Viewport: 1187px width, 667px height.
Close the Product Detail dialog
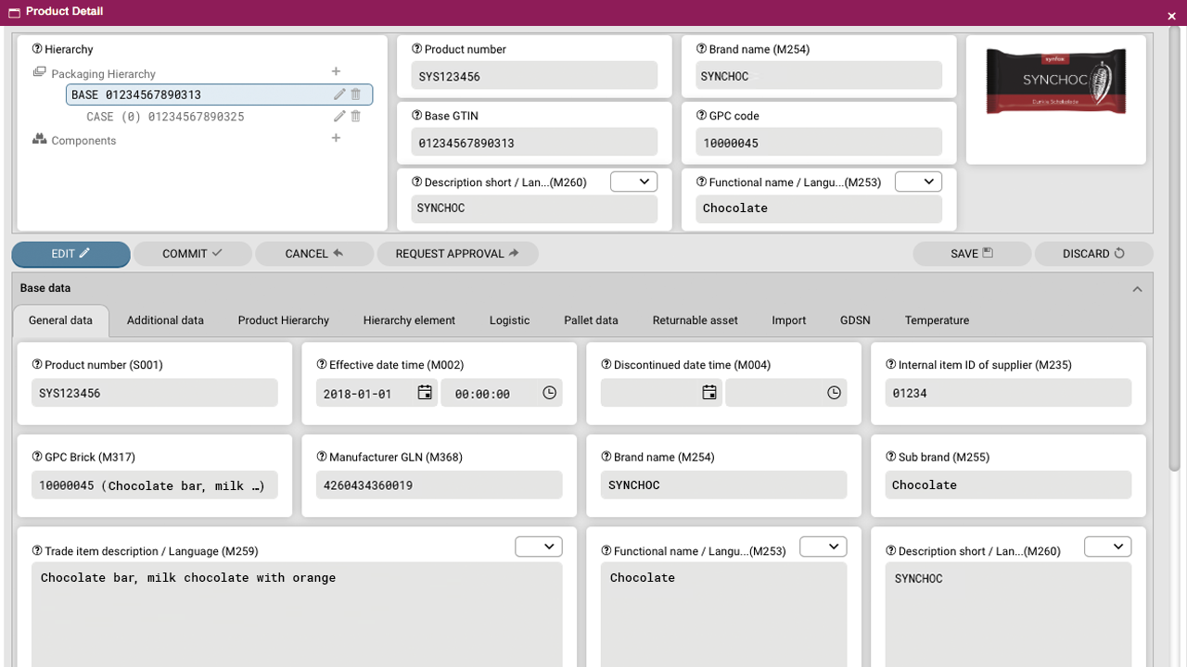(x=1172, y=16)
